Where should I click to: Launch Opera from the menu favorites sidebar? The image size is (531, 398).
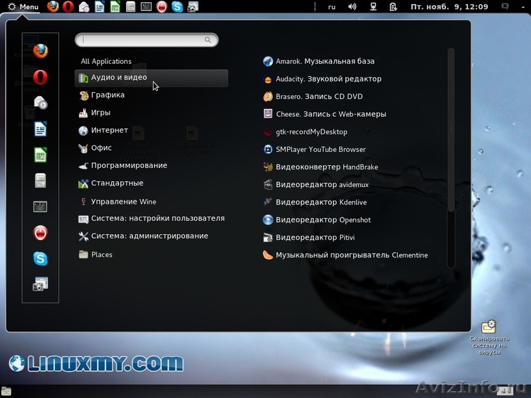[40, 77]
